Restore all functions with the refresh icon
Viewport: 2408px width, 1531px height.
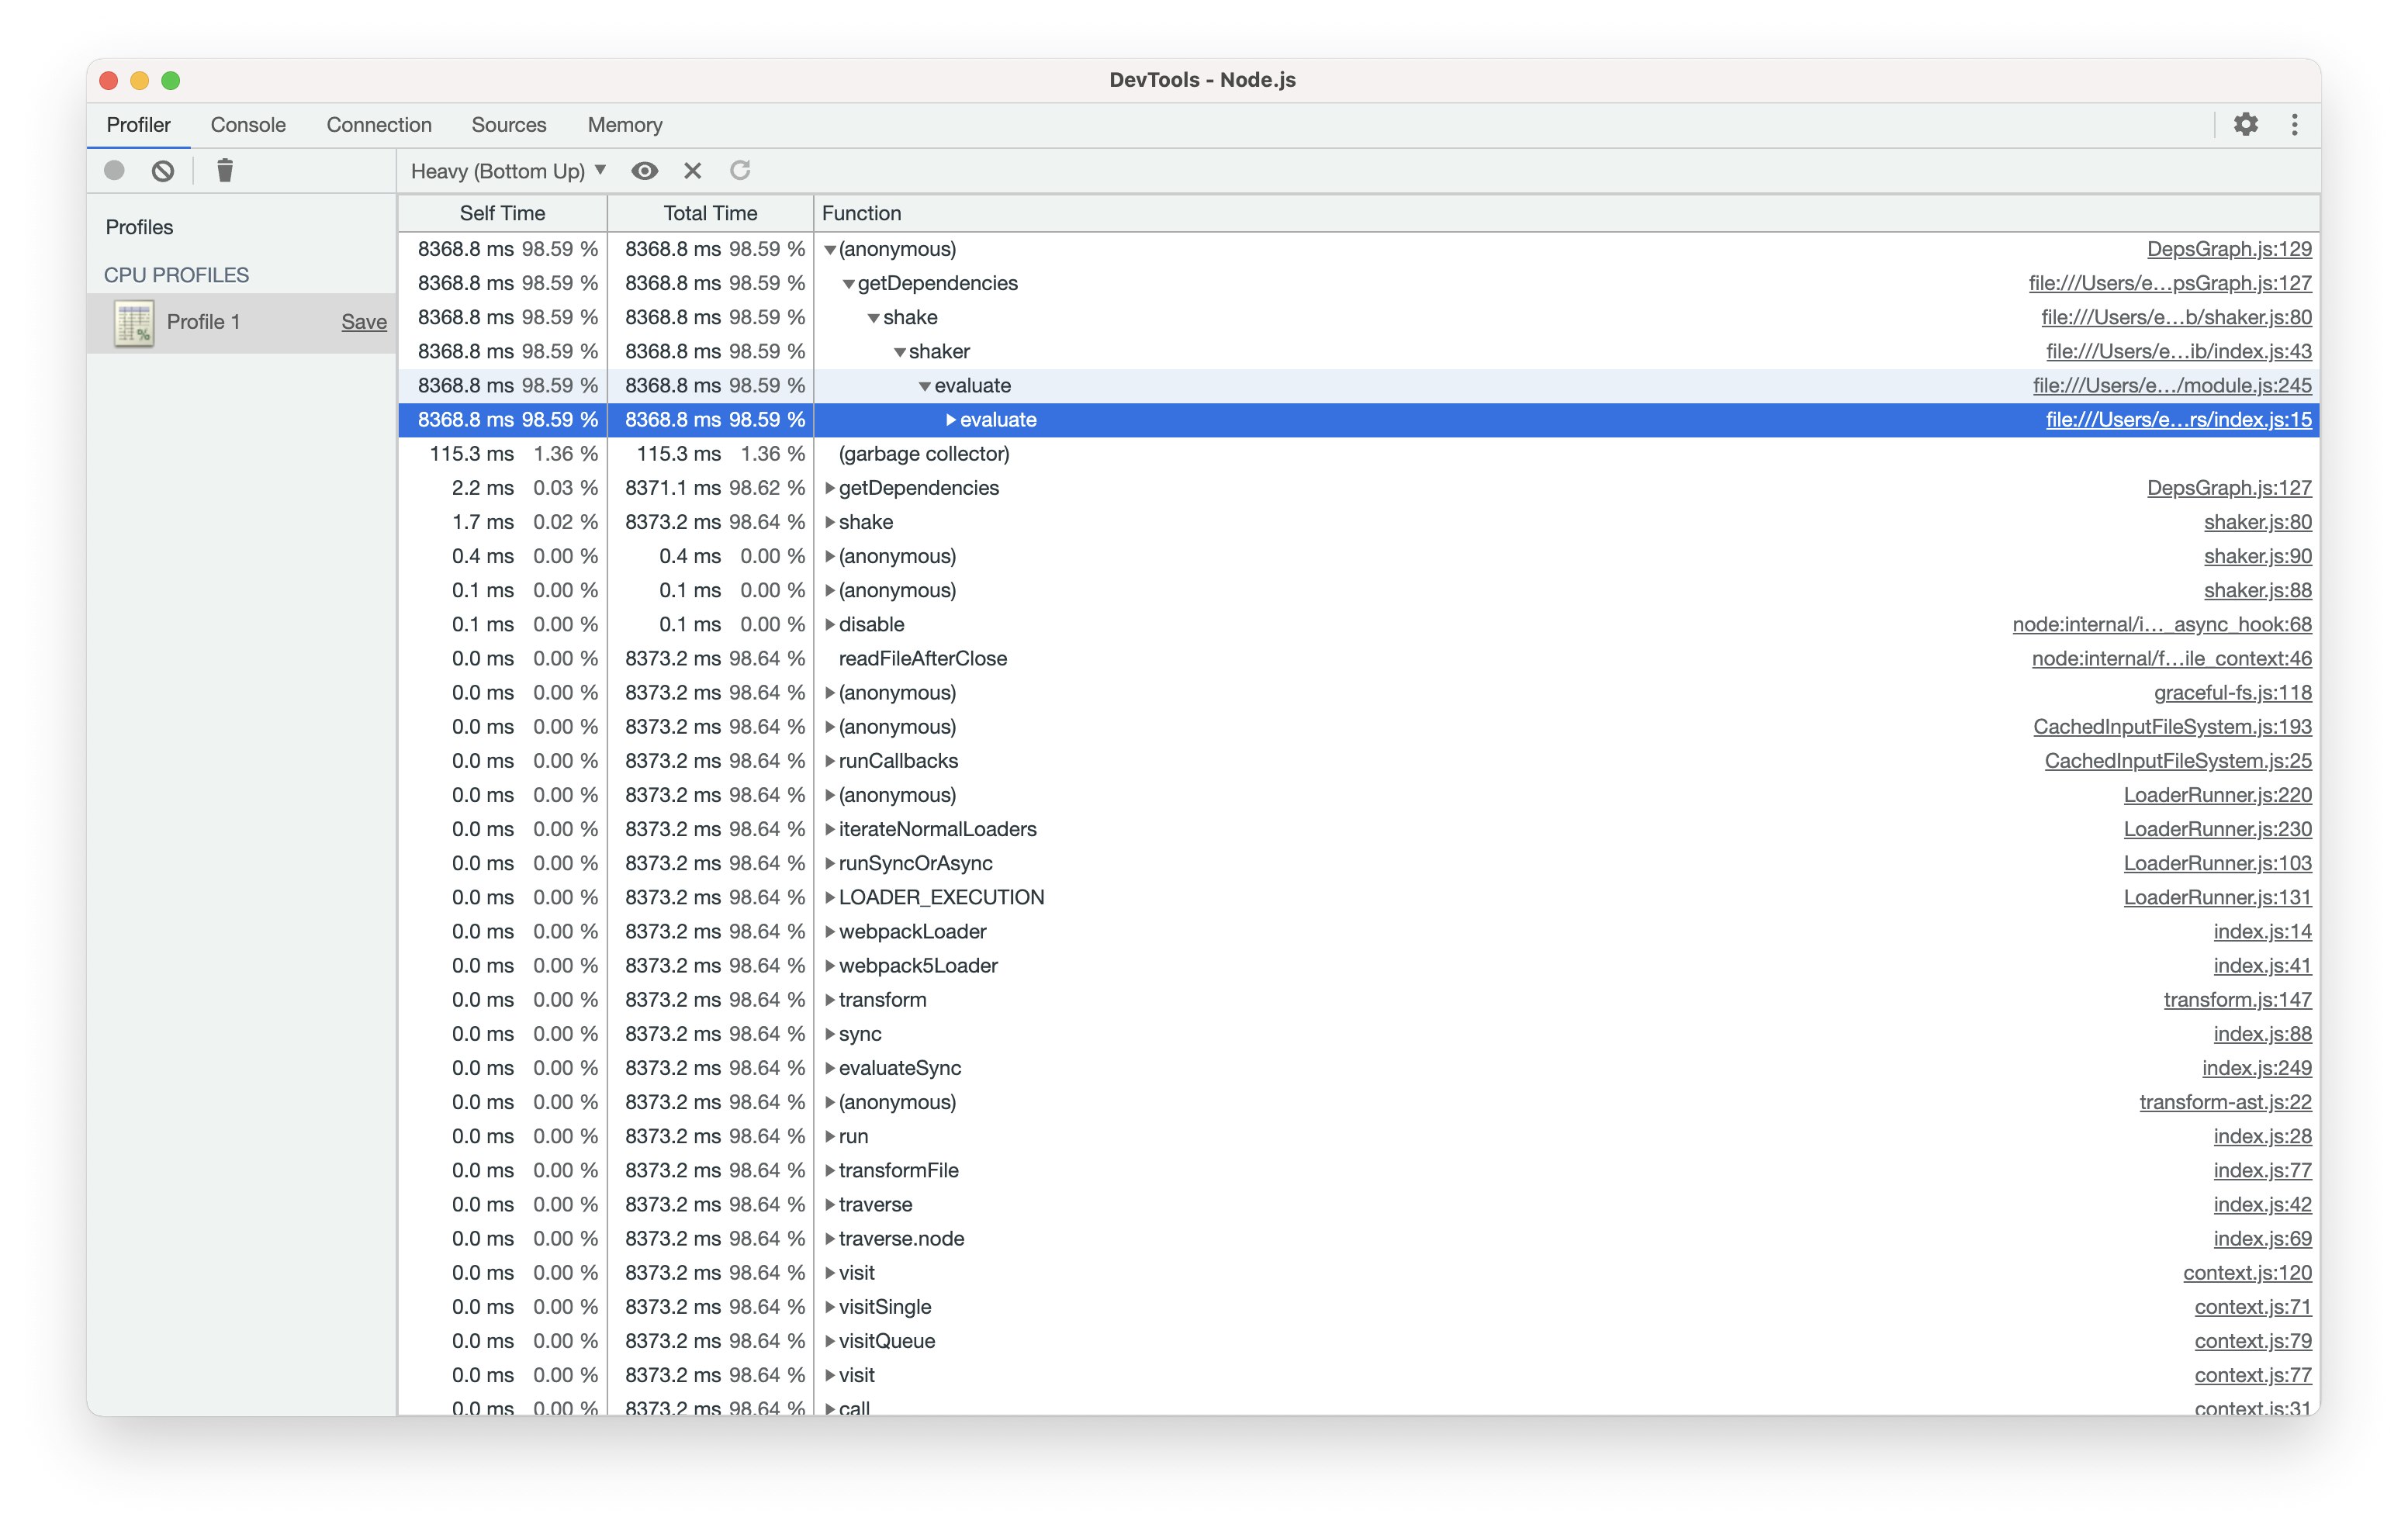741,171
